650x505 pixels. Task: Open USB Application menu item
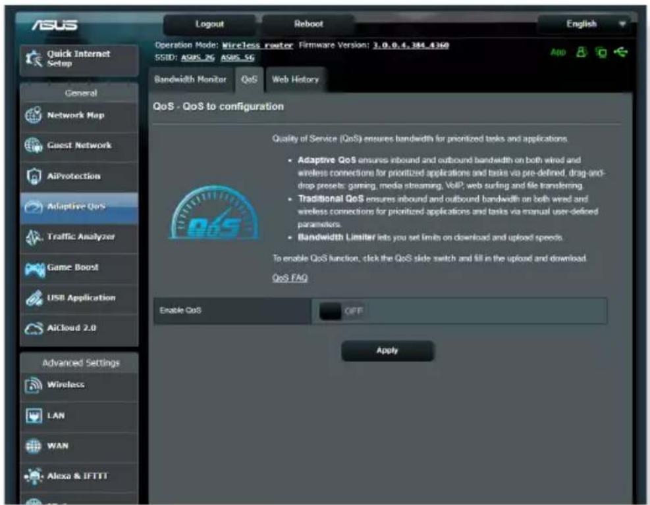(79, 298)
